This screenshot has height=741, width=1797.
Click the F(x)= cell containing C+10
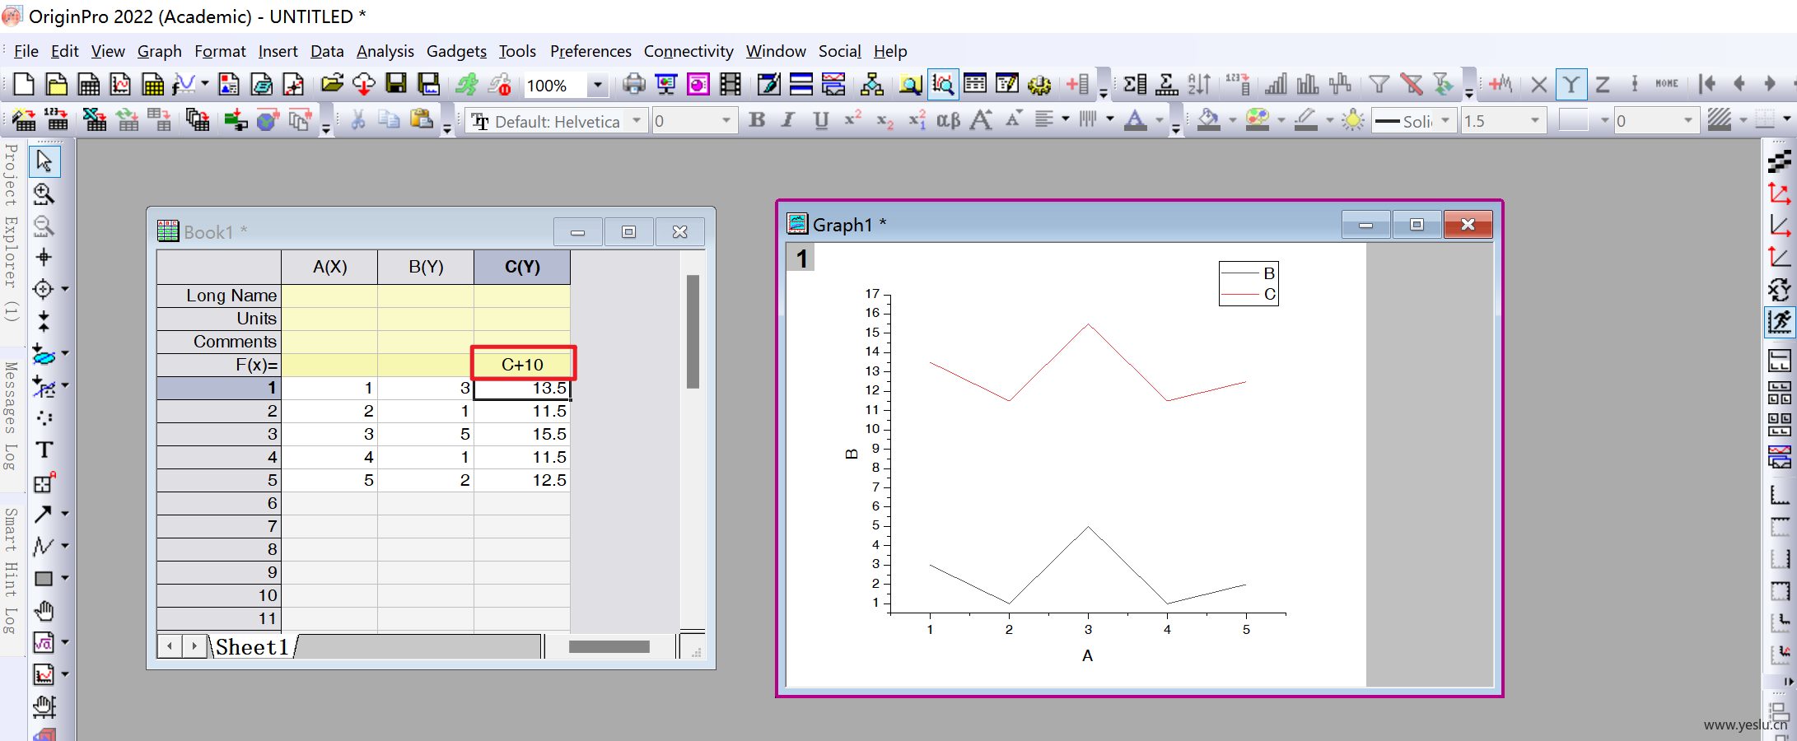[522, 364]
